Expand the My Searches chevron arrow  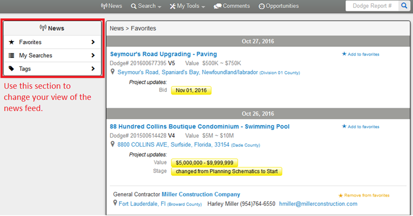pos(93,56)
